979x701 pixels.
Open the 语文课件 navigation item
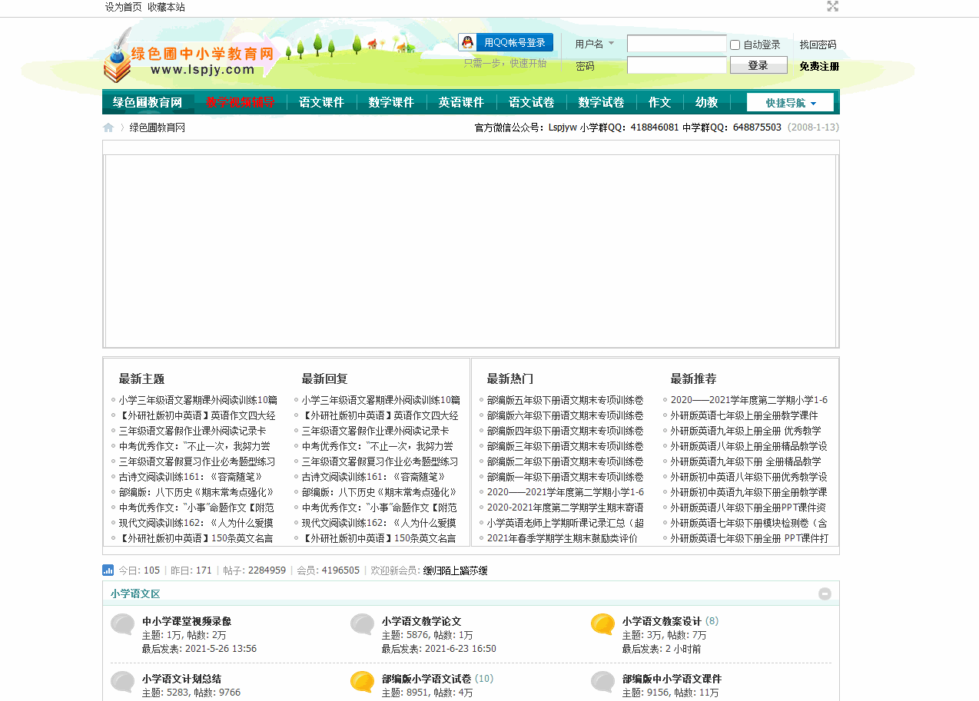322,102
